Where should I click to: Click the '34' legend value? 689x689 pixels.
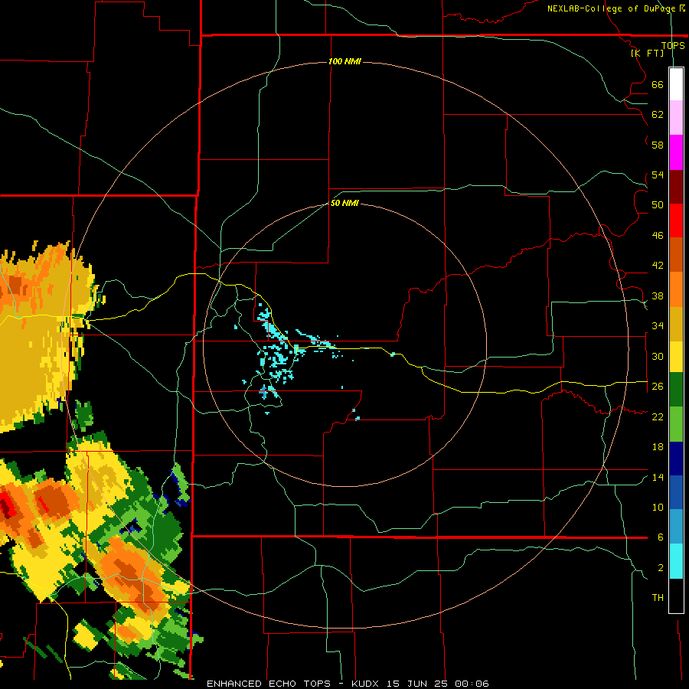(658, 326)
